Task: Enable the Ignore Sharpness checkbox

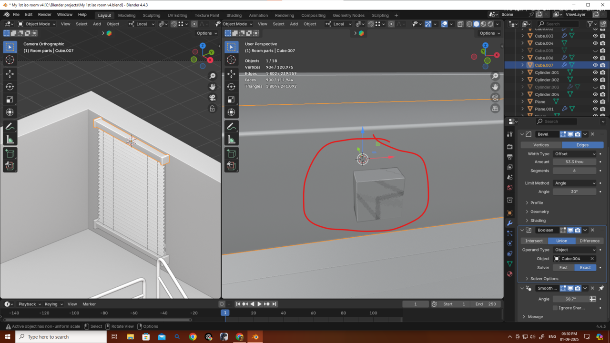Action: [x=555, y=308]
